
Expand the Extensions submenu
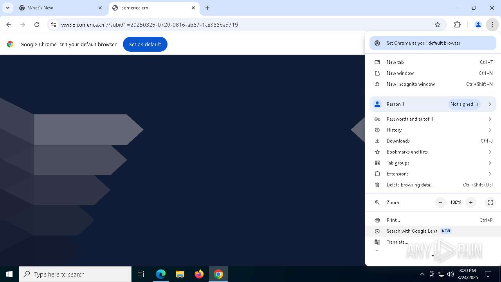tap(433, 174)
